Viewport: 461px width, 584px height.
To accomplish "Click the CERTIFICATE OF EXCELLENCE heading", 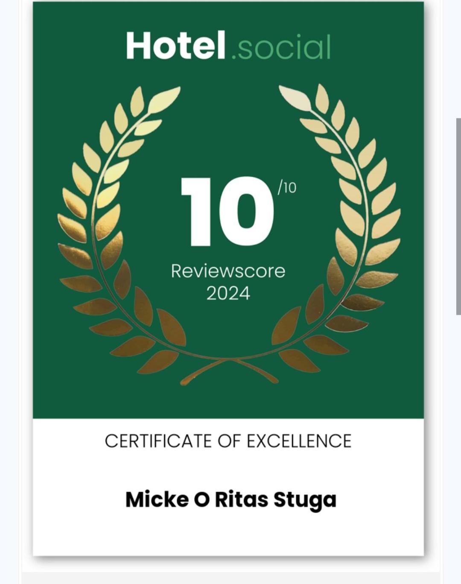I will [x=228, y=441].
